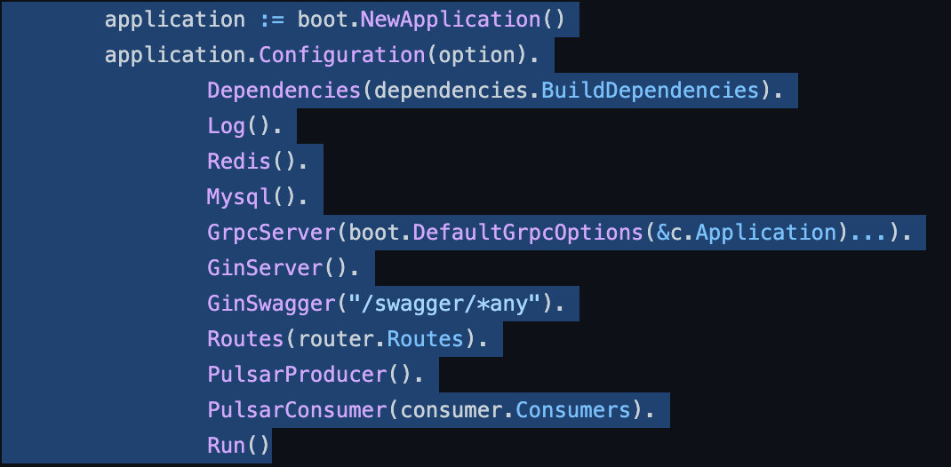951x467 pixels.
Task: Click the NewApplication function call
Action: (x=451, y=20)
